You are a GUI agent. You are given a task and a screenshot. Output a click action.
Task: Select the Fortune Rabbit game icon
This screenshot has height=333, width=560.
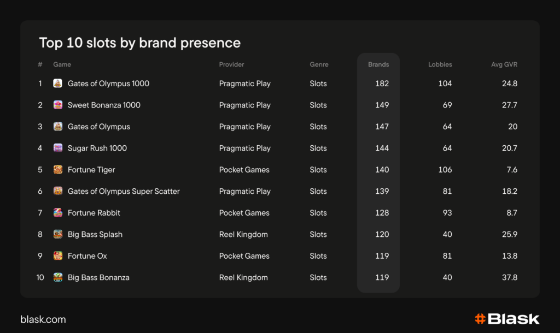[x=58, y=213]
